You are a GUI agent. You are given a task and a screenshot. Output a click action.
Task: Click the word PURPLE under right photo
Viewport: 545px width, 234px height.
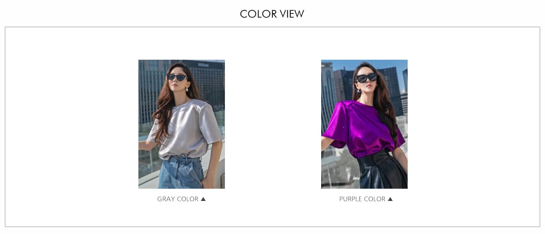(x=349, y=199)
